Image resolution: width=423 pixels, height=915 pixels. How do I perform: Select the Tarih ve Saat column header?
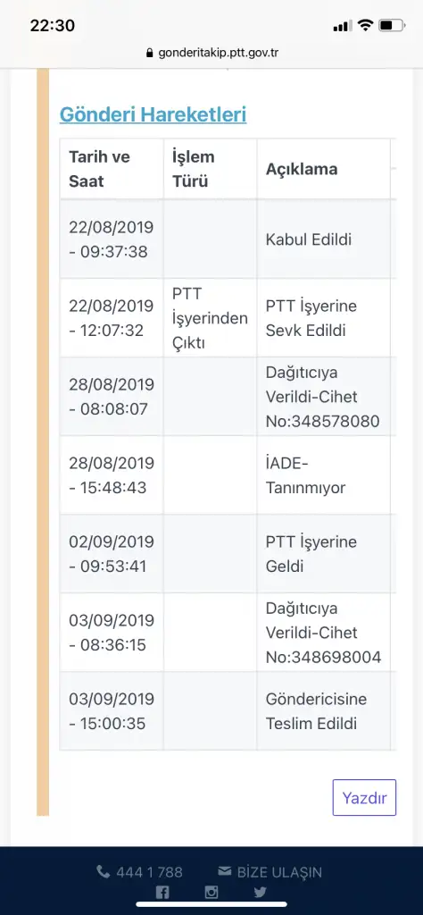click(x=112, y=169)
